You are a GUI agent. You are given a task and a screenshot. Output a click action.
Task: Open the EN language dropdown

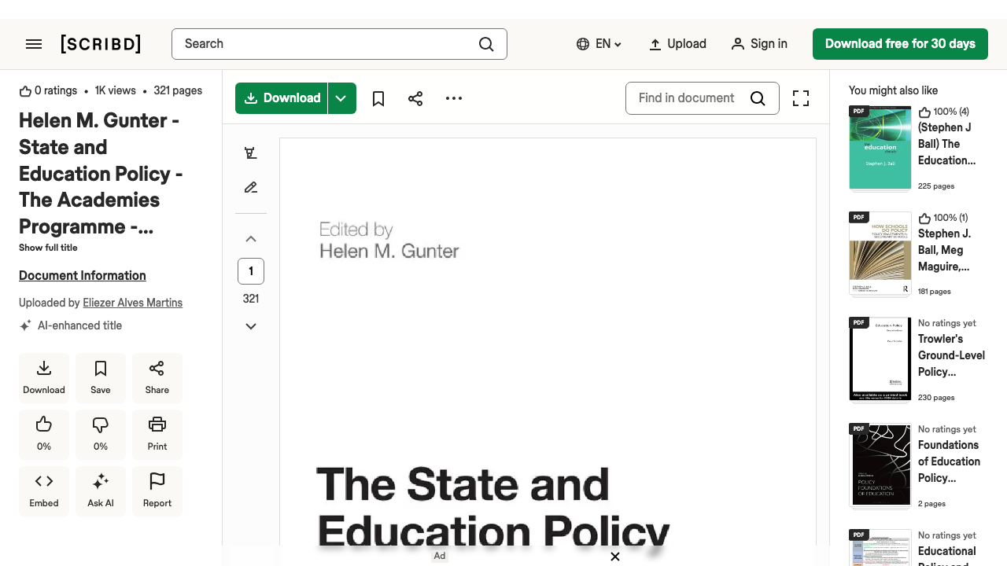[x=599, y=44]
